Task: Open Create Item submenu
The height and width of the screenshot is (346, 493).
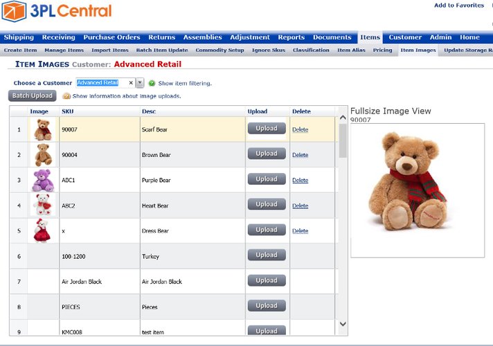Action: [x=21, y=50]
